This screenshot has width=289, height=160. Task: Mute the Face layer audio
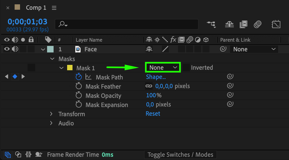point(15,49)
